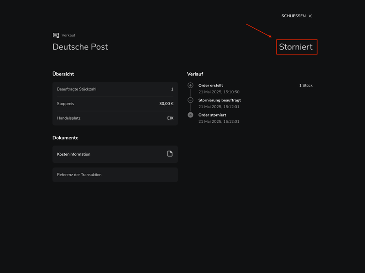Click the Handelsplatz label
This screenshot has width=365, height=273.
point(69,118)
